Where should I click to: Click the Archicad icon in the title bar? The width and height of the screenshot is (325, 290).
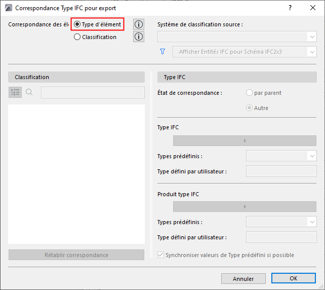[x=9, y=8]
